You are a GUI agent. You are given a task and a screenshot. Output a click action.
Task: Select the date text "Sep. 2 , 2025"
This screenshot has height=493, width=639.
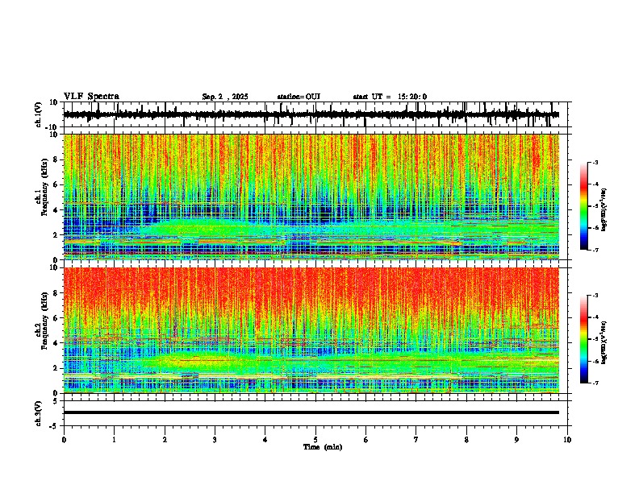coord(225,97)
